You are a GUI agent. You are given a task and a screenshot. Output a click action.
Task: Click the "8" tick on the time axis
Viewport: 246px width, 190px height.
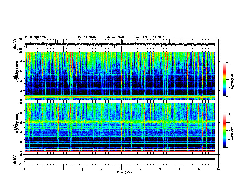point(180,170)
